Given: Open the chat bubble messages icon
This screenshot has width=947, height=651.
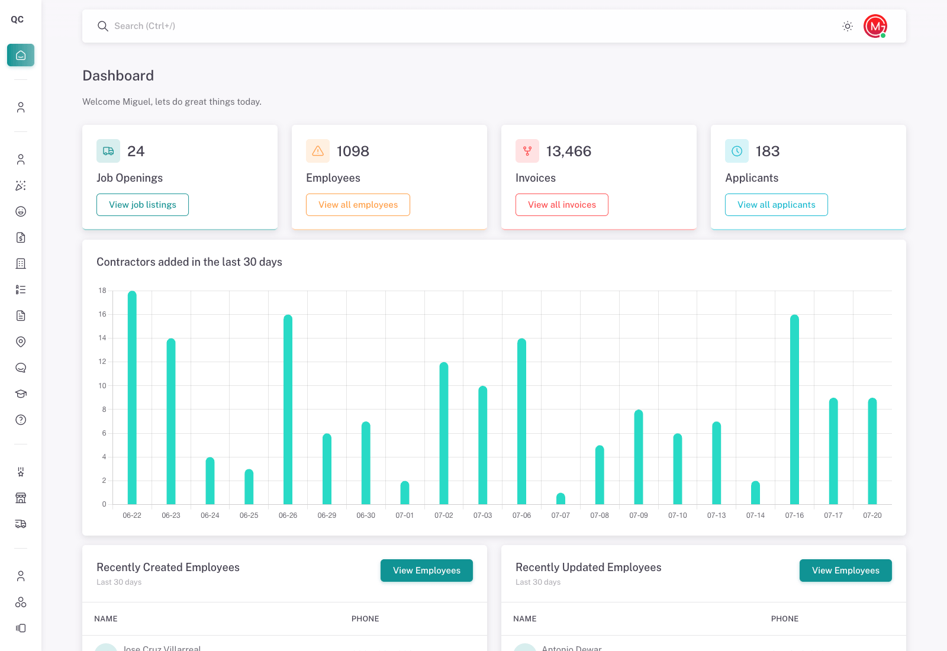Looking at the screenshot, I should (21, 368).
